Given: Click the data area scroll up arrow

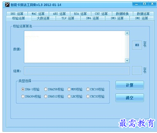Looking at the screenshot, I should pyautogui.click(x=127, y=33).
